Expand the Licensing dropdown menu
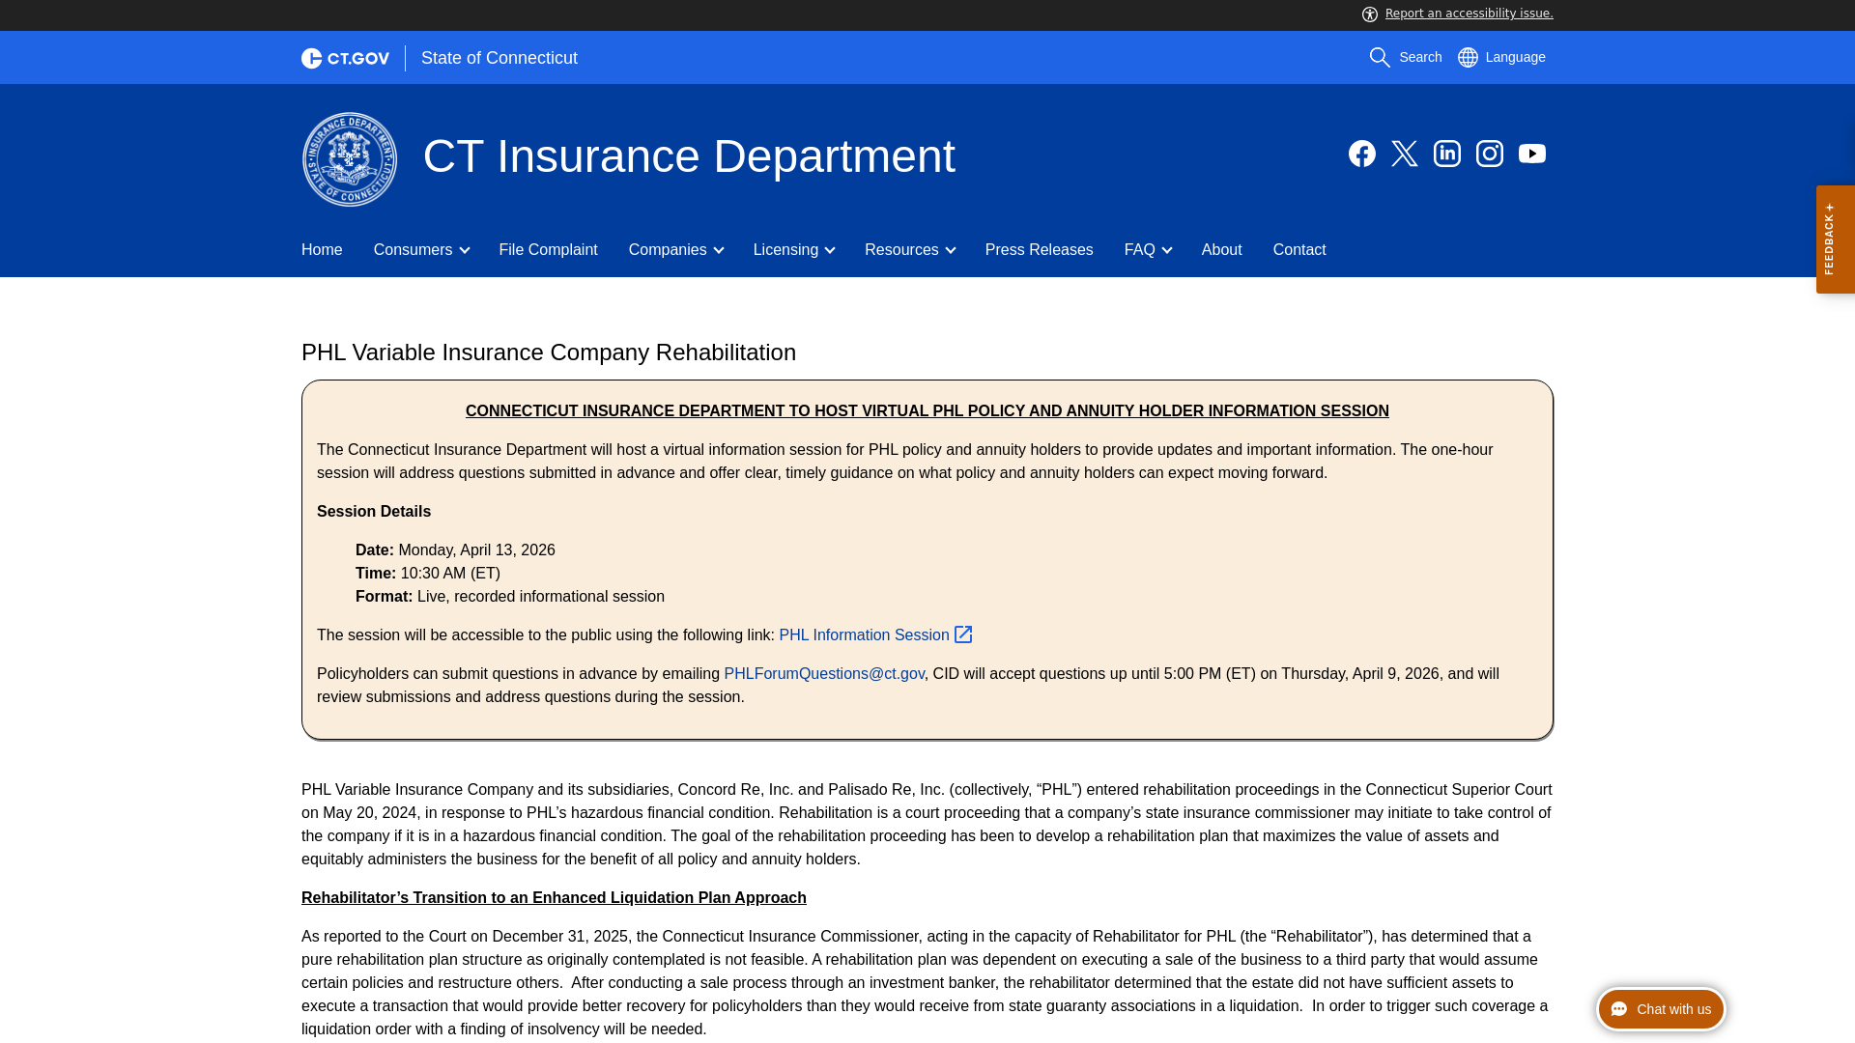Viewport: 1855px width, 1043px height. click(x=793, y=250)
